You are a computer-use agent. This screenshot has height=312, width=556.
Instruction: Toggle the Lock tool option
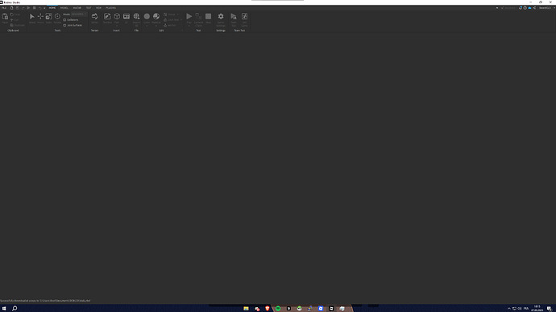coord(172,20)
